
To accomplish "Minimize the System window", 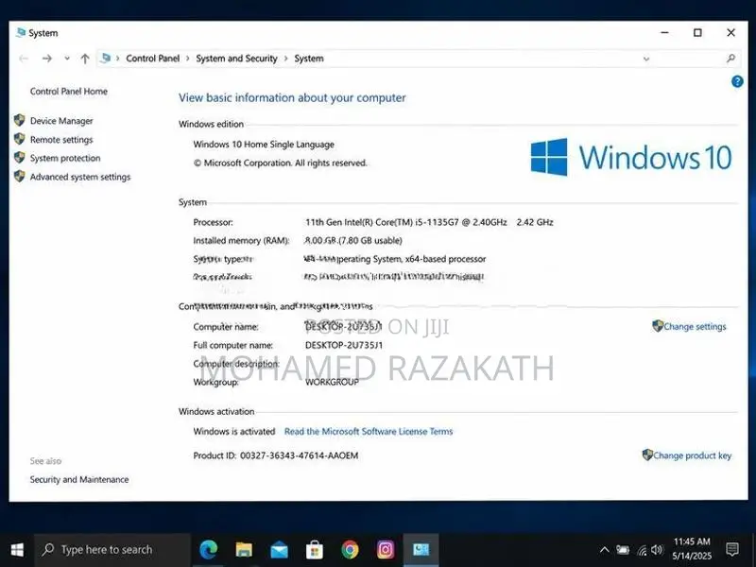I will point(664,33).
